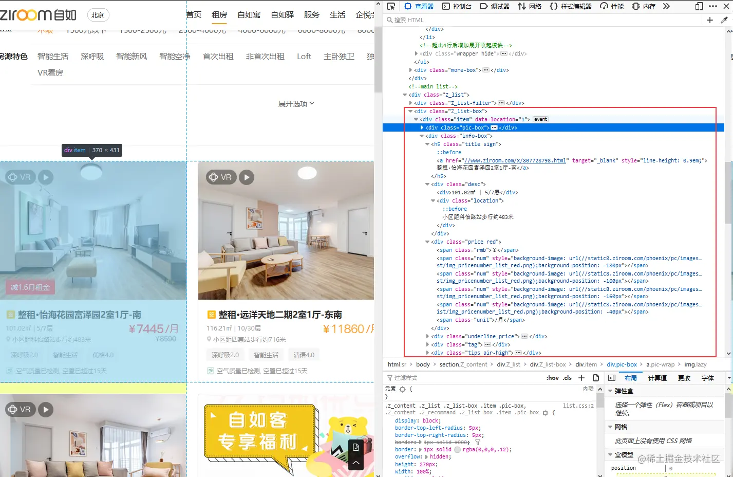Viewport: 733px width, 477px height.
Task: Open the 样式编辑器 style editor tab
Action: (571, 6)
